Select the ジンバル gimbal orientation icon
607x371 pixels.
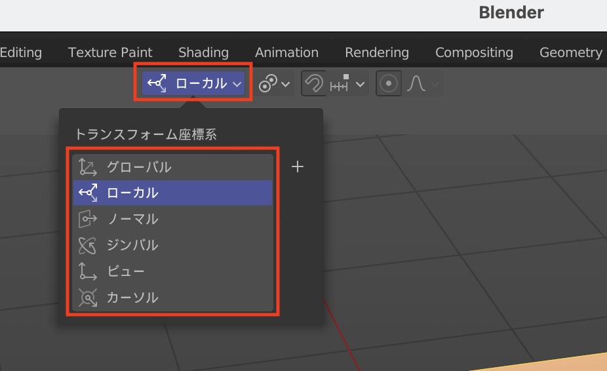[88, 245]
